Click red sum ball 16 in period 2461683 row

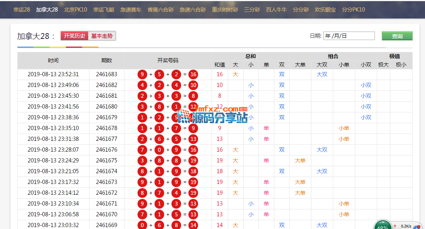click(193, 75)
